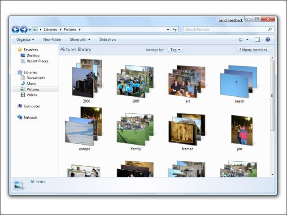Expand the arrow after Pictures in address bar

click(80, 30)
